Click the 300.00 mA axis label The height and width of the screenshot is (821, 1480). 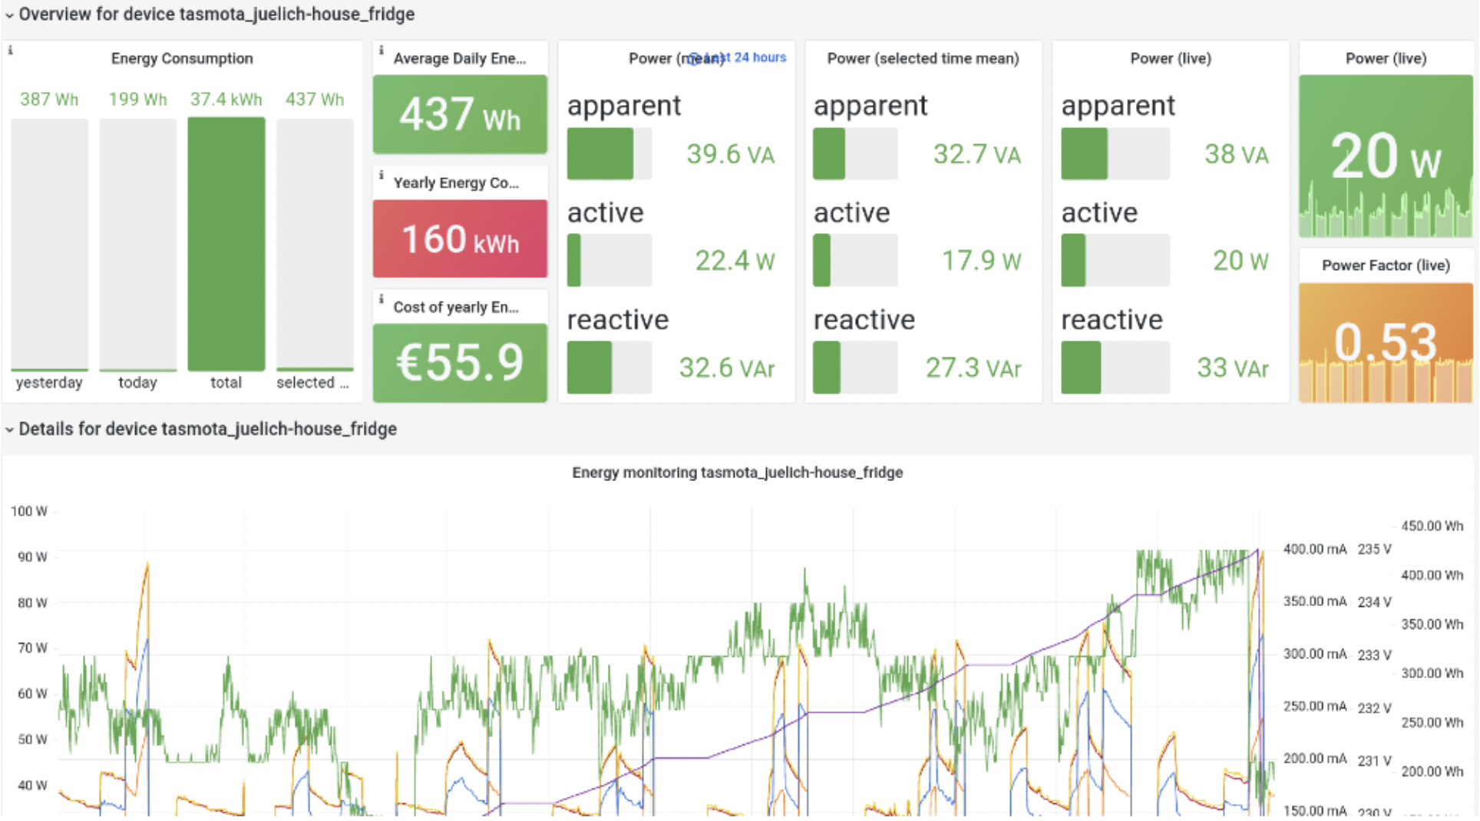(x=1315, y=654)
